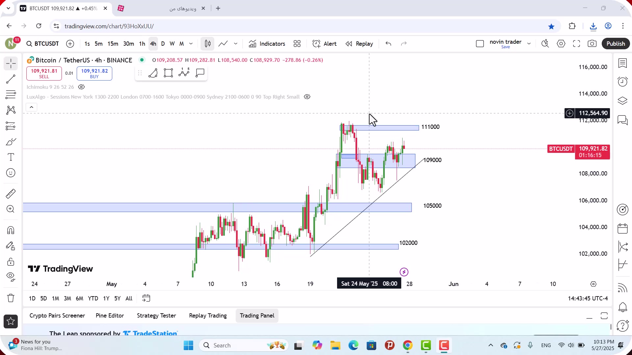Open the watchlist panel icon
The height and width of the screenshot is (355, 632).
(x=622, y=63)
